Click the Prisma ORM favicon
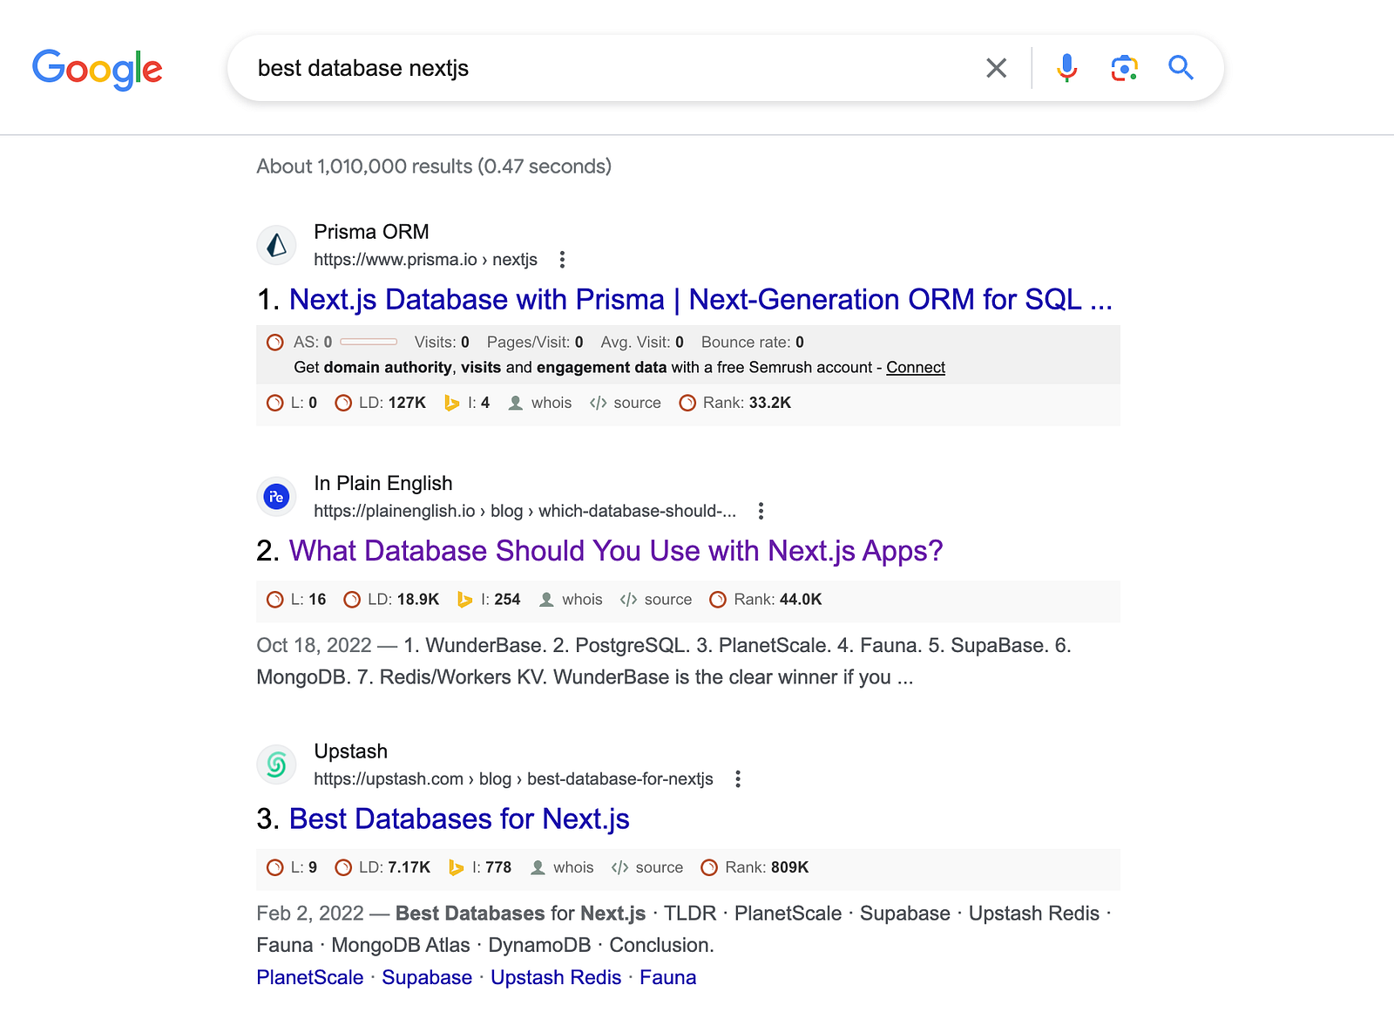This screenshot has height=1019, width=1394. pos(277,245)
